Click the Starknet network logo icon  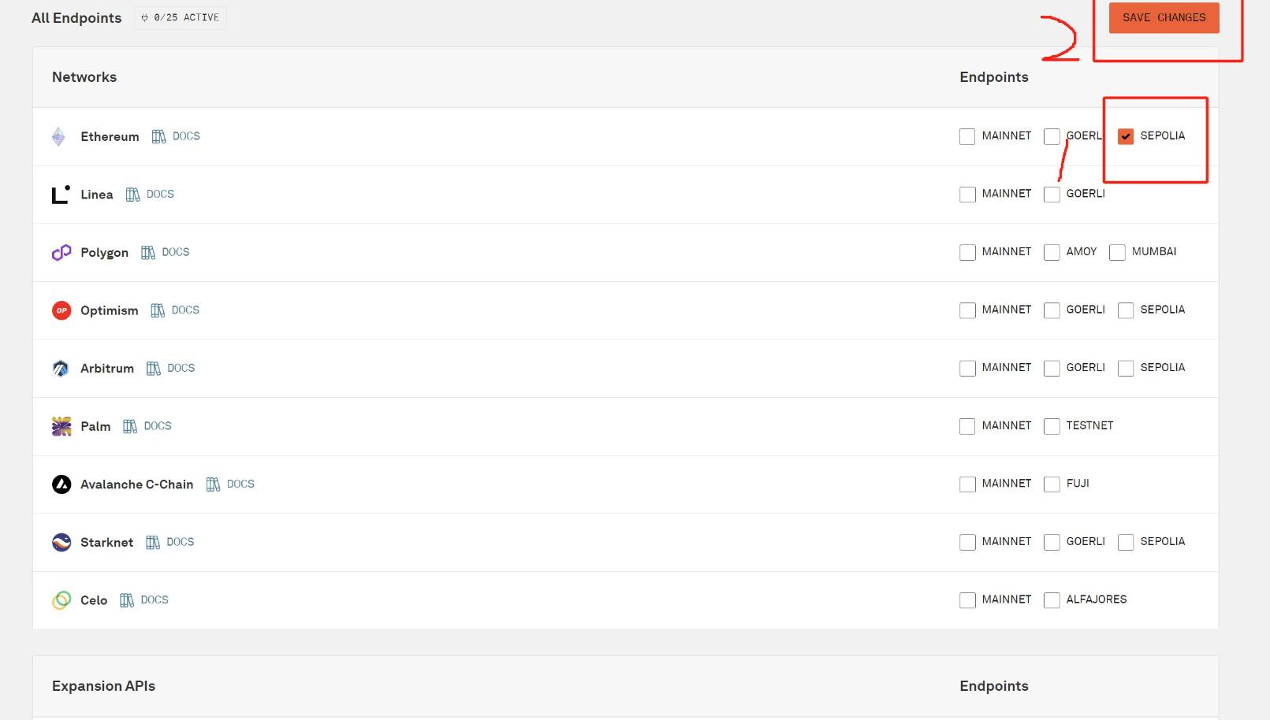click(61, 542)
